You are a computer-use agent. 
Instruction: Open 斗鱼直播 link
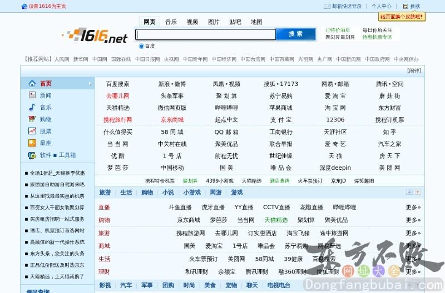[x=180, y=207]
